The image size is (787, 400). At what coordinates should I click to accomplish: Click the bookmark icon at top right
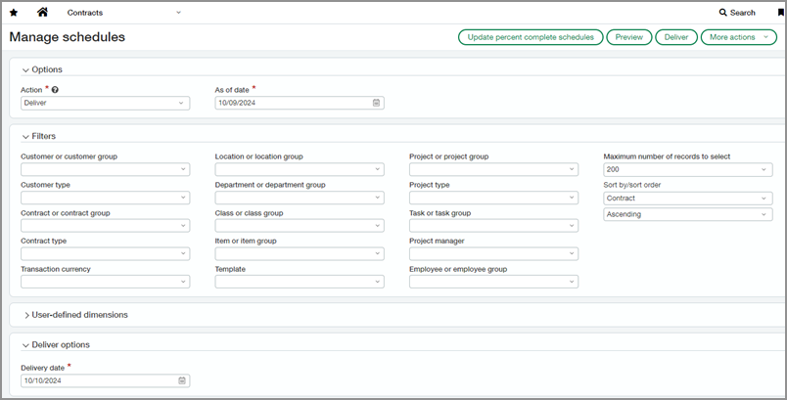click(780, 13)
